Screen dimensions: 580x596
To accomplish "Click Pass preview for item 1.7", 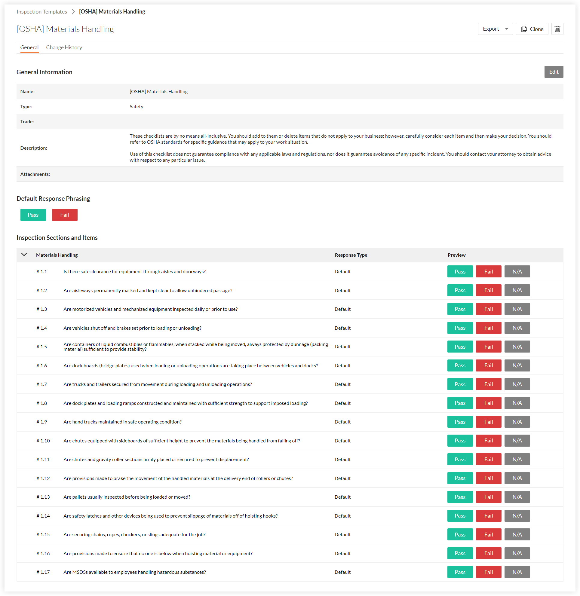I will 460,384.
